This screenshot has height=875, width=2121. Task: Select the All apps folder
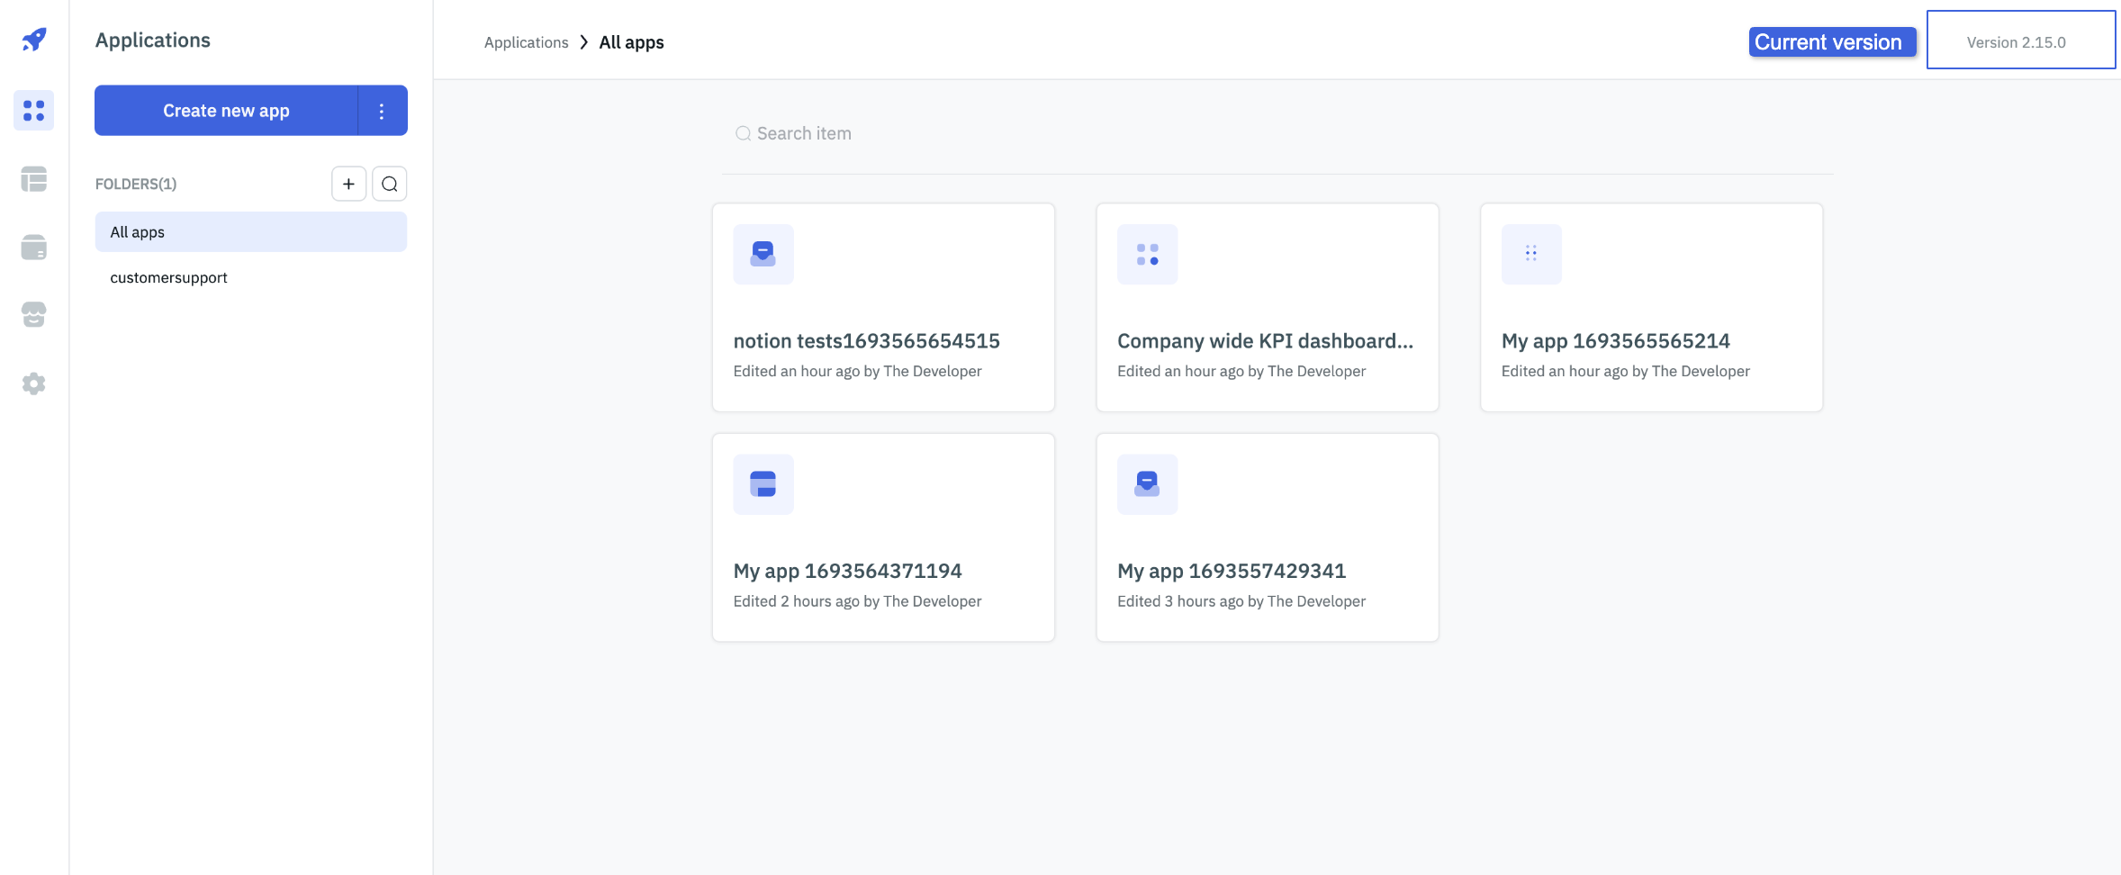250,232
